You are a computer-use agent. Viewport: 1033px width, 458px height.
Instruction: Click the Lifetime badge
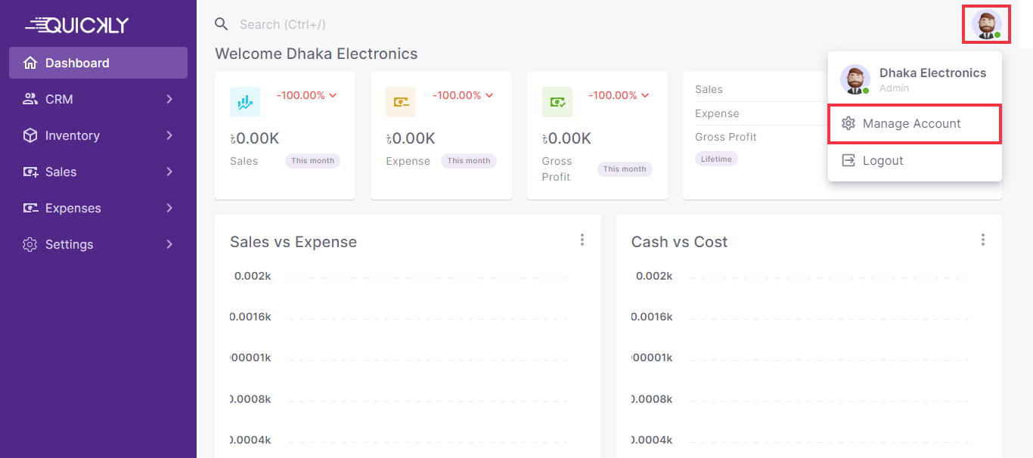[716, 159]
